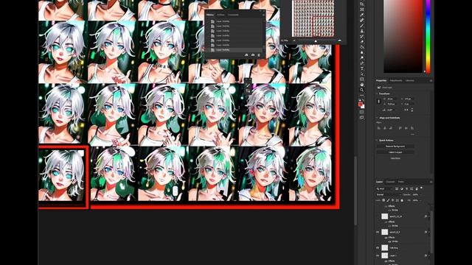Toggle visibility of layer above Layer 1
The width and height of the screenshot is (472, 265).
[378, 248]
